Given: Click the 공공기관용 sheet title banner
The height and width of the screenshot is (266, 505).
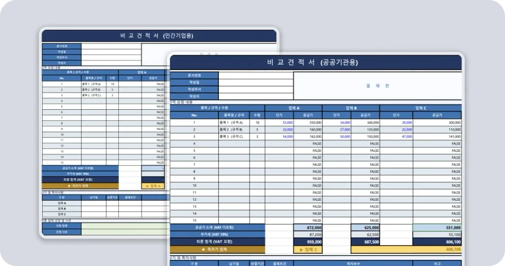Looking at the screenshot, I should tap(316, 62).
